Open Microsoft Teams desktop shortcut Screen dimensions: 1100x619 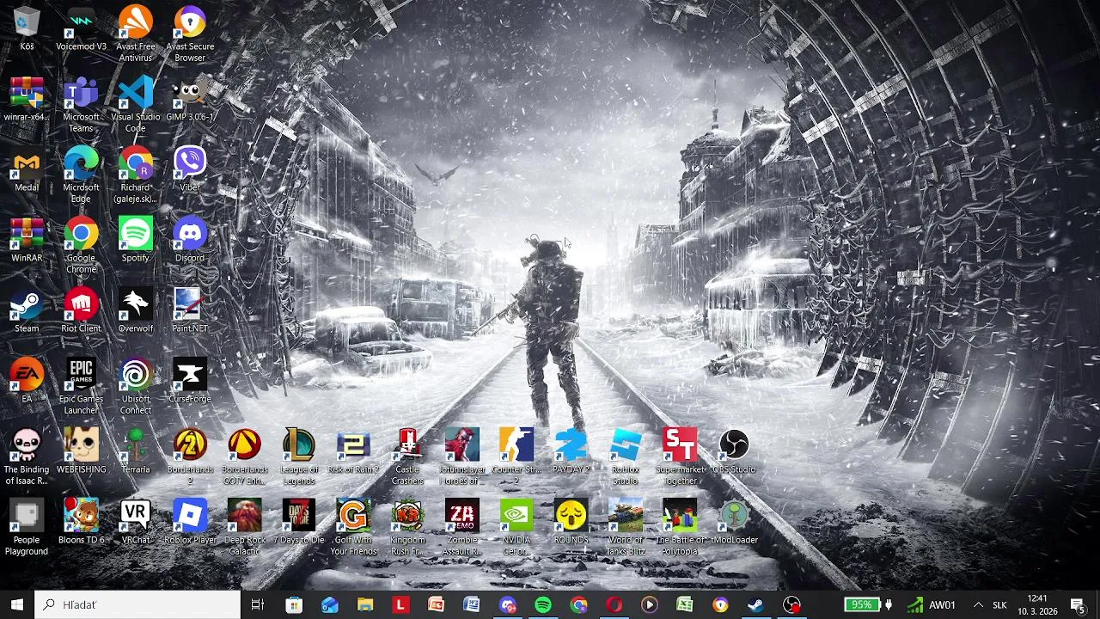81,104
